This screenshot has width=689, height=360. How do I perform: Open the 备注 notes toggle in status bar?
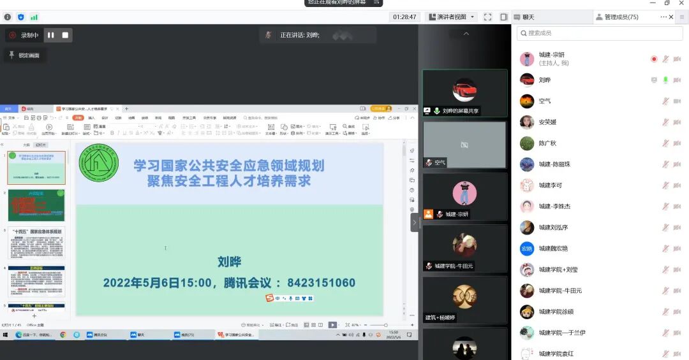[275, 325]
